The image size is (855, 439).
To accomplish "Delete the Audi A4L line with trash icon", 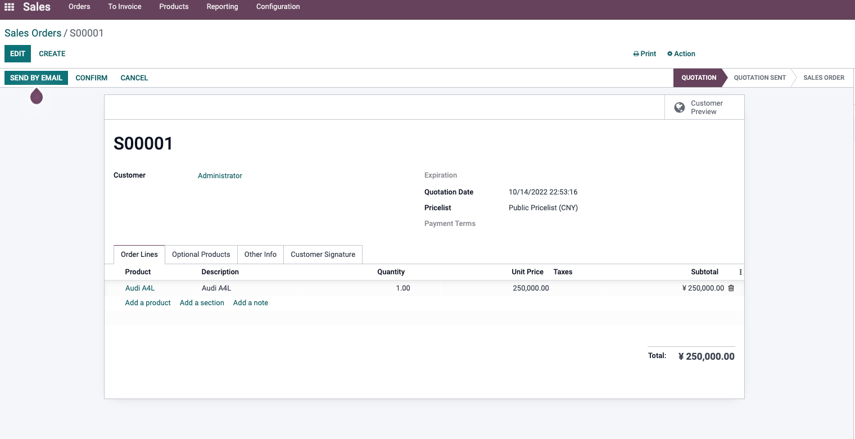I will (x=731, y=288).
